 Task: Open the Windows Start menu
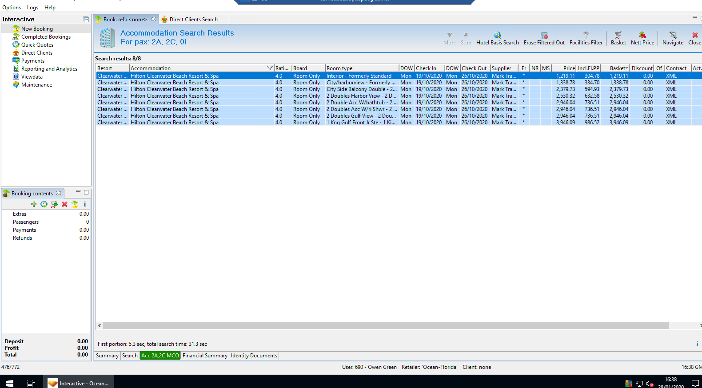(x=10, y=383)
